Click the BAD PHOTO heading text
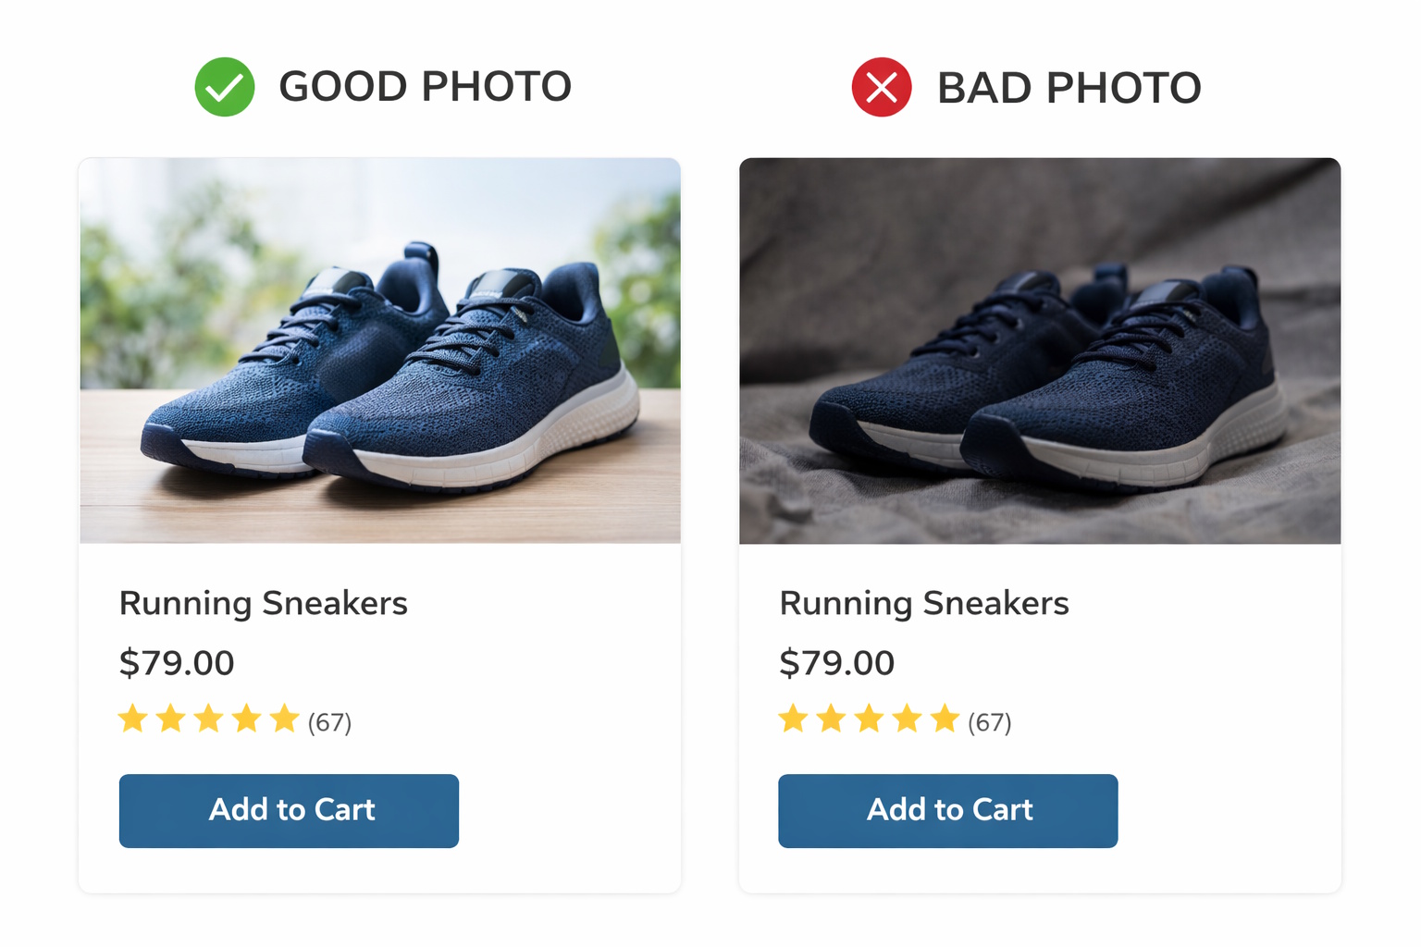 (x=1069, y=89)
